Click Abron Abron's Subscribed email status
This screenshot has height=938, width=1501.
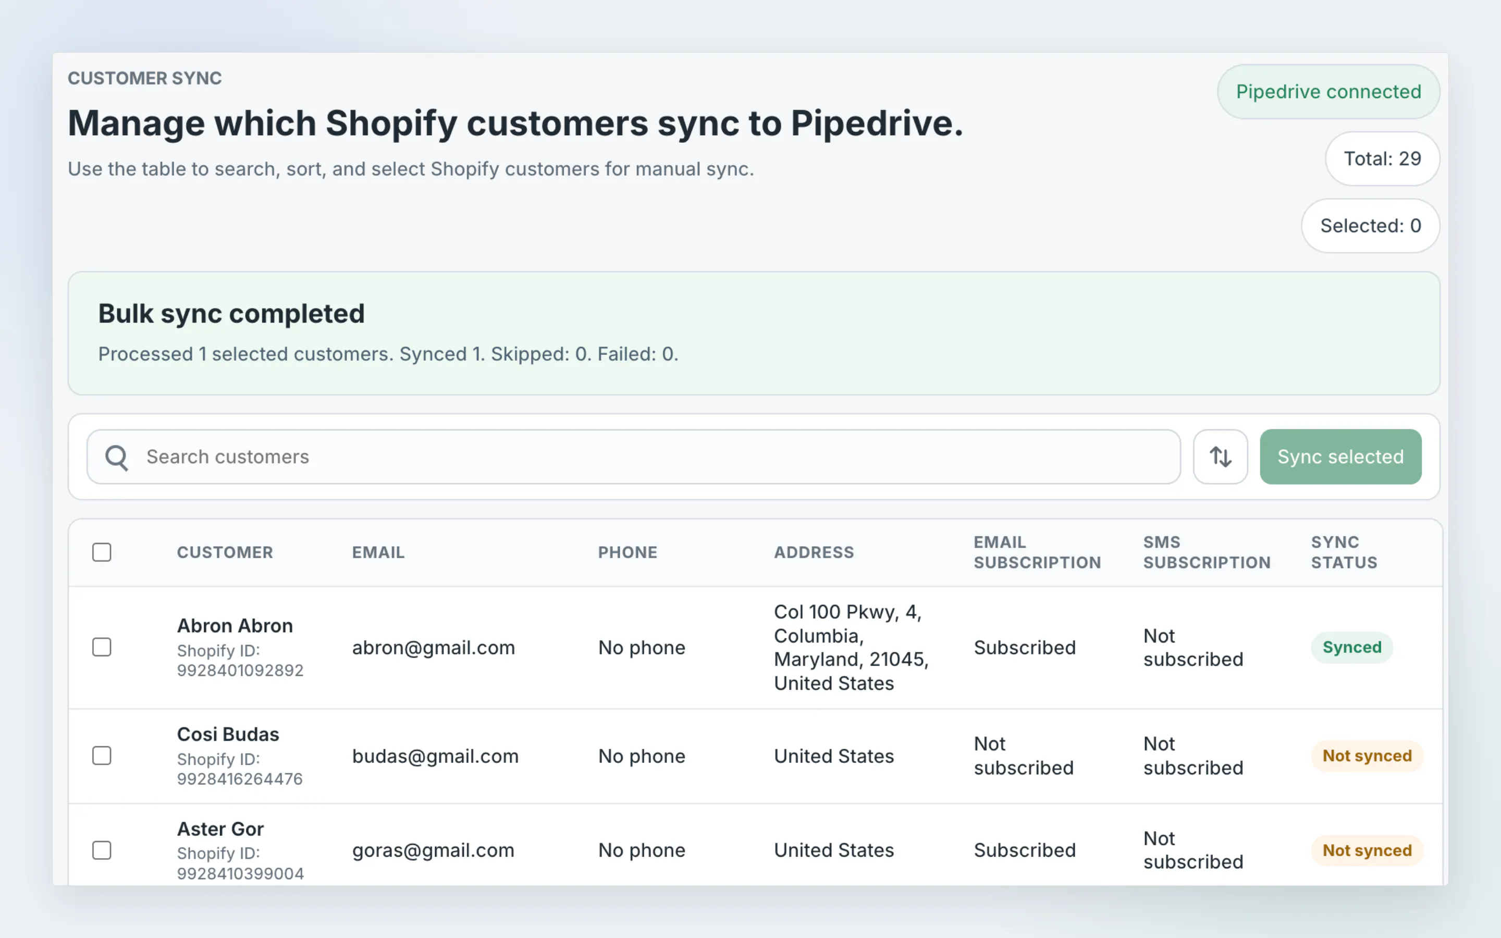tap(1025, 648)
